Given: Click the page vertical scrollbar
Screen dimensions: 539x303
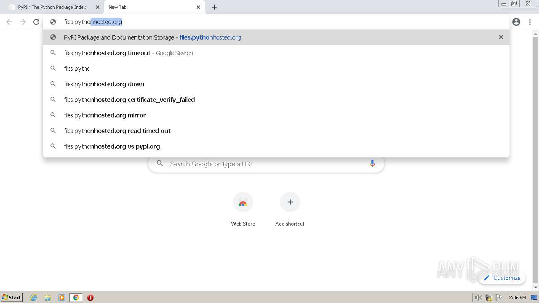Looking at the screenshot, I should 536,160.
